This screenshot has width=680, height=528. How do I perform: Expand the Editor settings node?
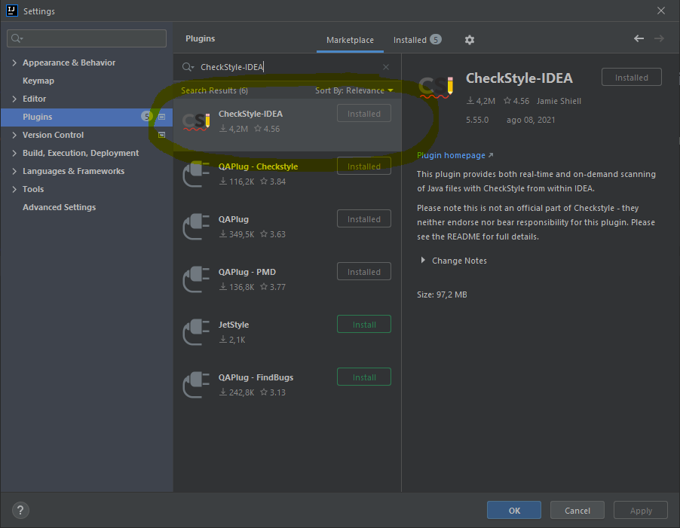tap(14, 99)
